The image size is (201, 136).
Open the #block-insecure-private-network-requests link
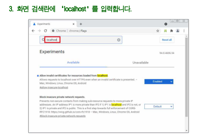[63, 116]
